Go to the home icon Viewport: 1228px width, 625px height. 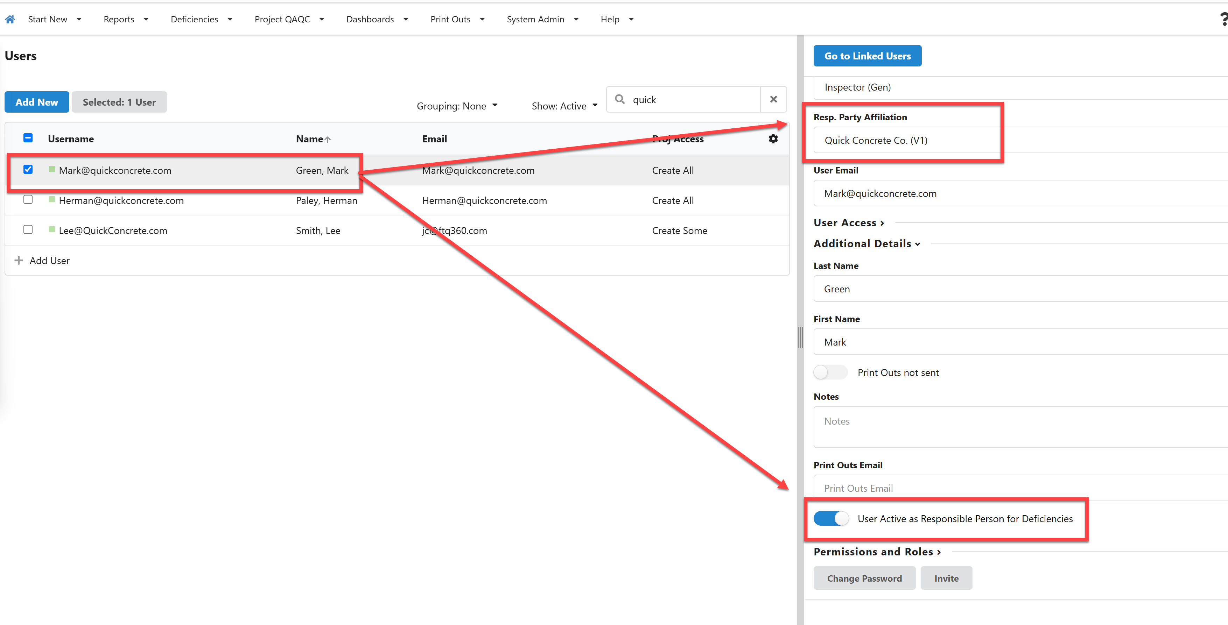pos(10,19)
